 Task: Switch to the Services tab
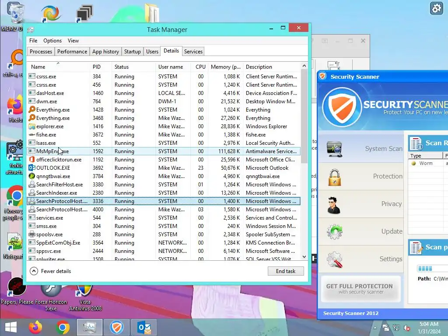193,52
